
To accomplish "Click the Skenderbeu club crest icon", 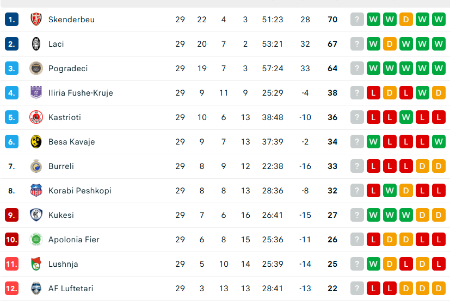I will pyautogui.click(x=36, y=20).
